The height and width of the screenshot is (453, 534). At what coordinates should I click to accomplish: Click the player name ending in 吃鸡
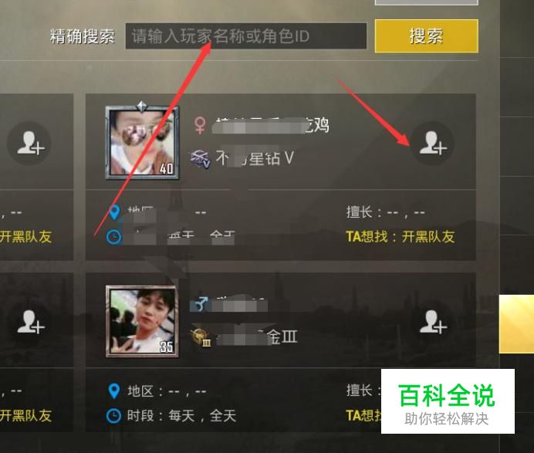click(270, 125)
